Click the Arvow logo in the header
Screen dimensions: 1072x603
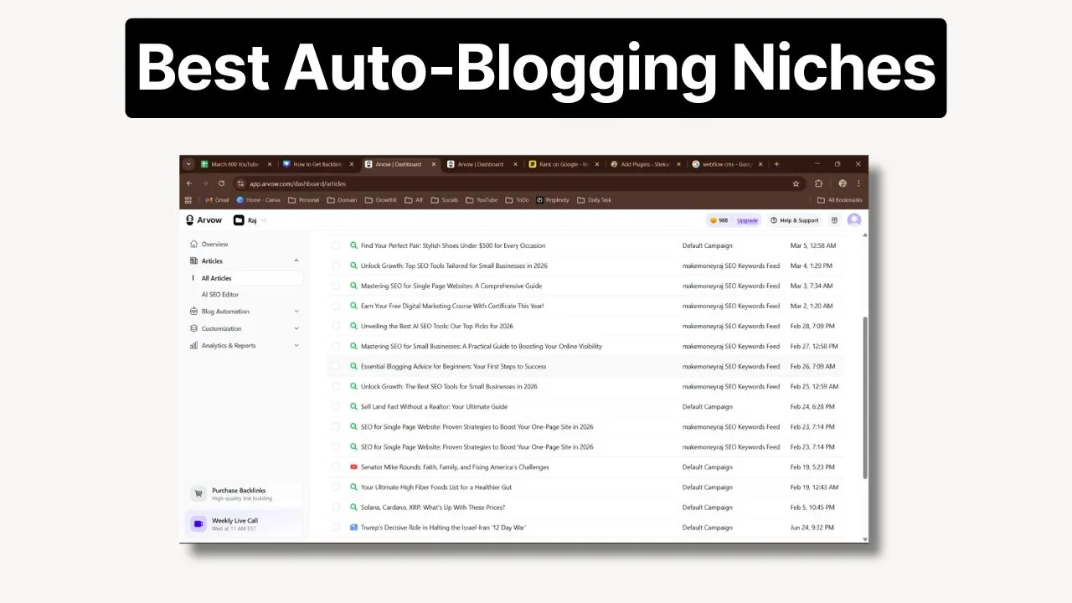point(204,220)
